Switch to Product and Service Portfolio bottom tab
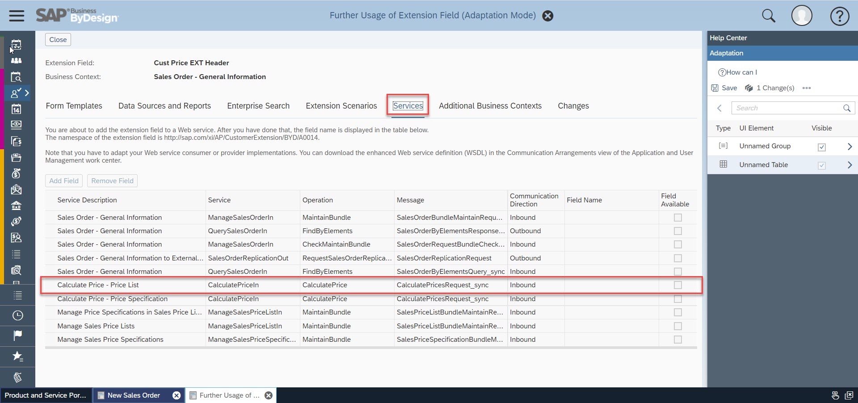 [45, 395]
